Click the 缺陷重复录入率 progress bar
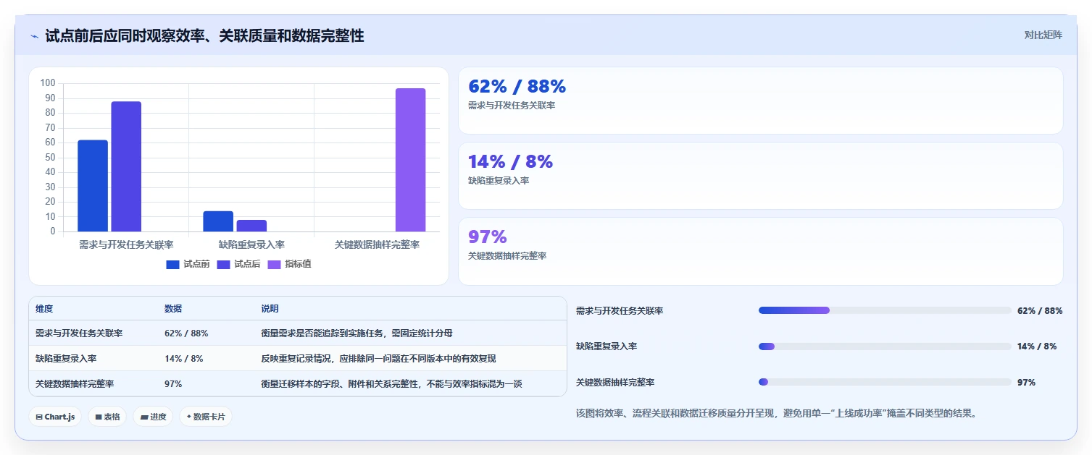 [885, 346]
